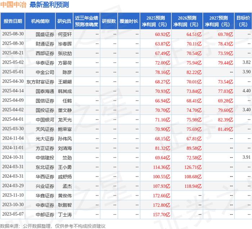Click the 60.92亿 forecast value
This screenshot has height=229, width=252.
[x=162, y=35]
